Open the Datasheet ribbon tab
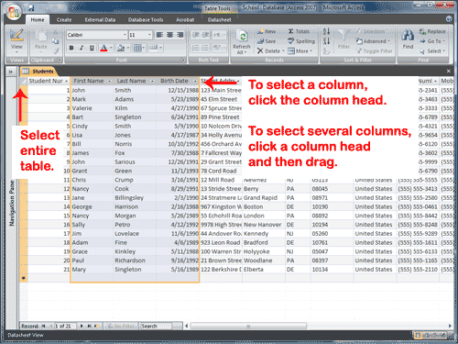The image size is (458, 344). tap(219, 19)
